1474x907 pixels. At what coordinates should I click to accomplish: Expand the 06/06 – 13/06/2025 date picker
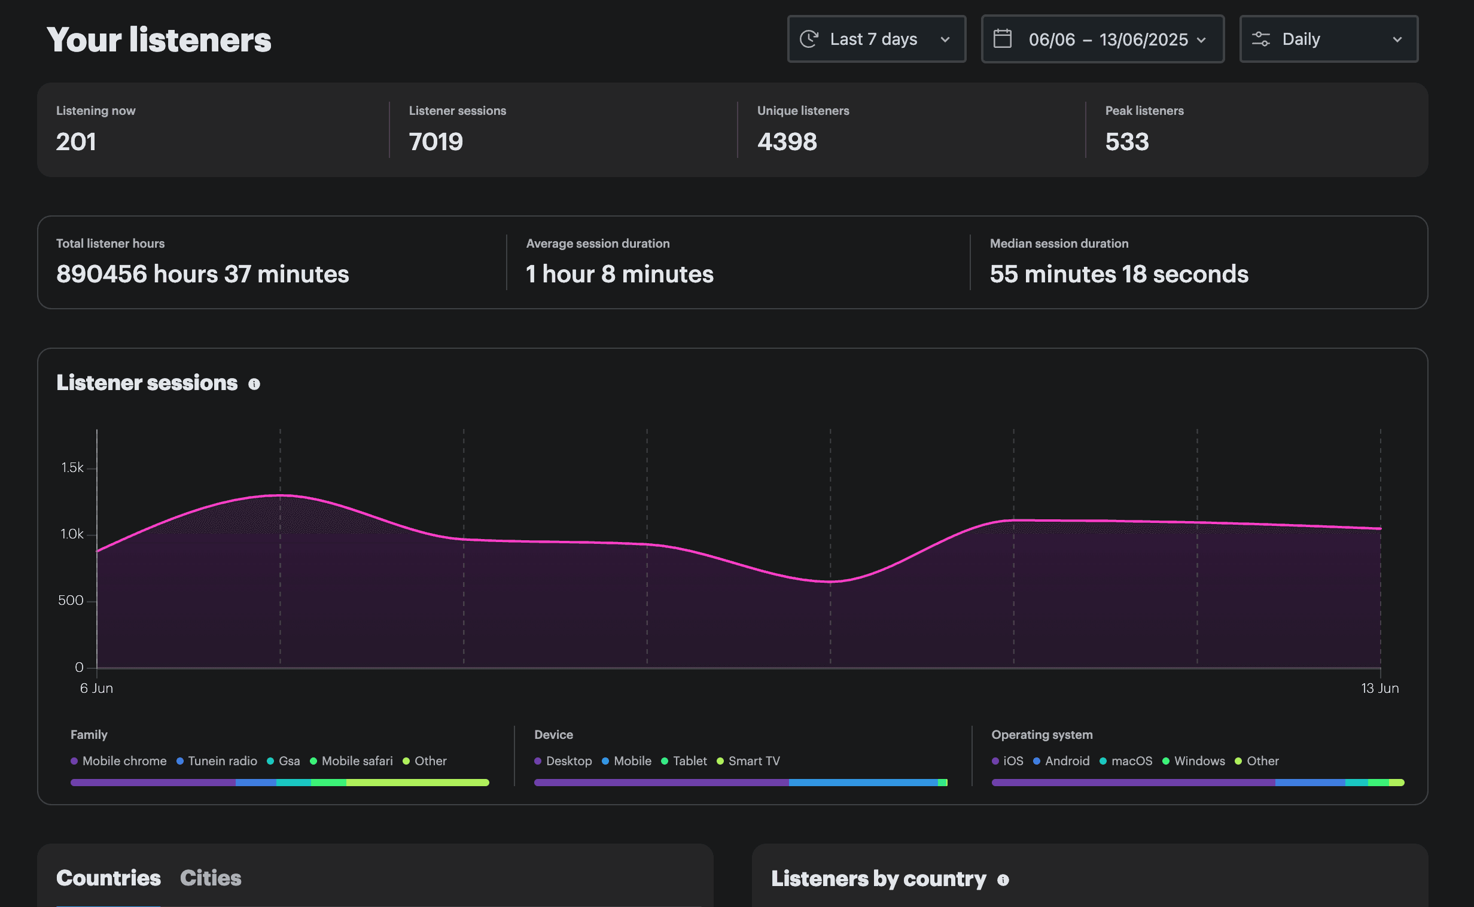tap(1102, 39)
